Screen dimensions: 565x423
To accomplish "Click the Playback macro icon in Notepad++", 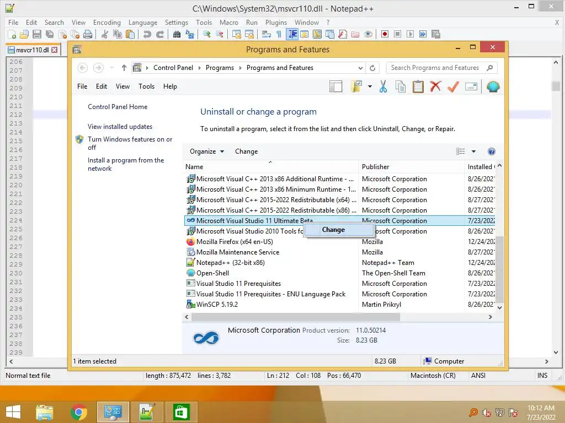I will click(x=410, y=34).
